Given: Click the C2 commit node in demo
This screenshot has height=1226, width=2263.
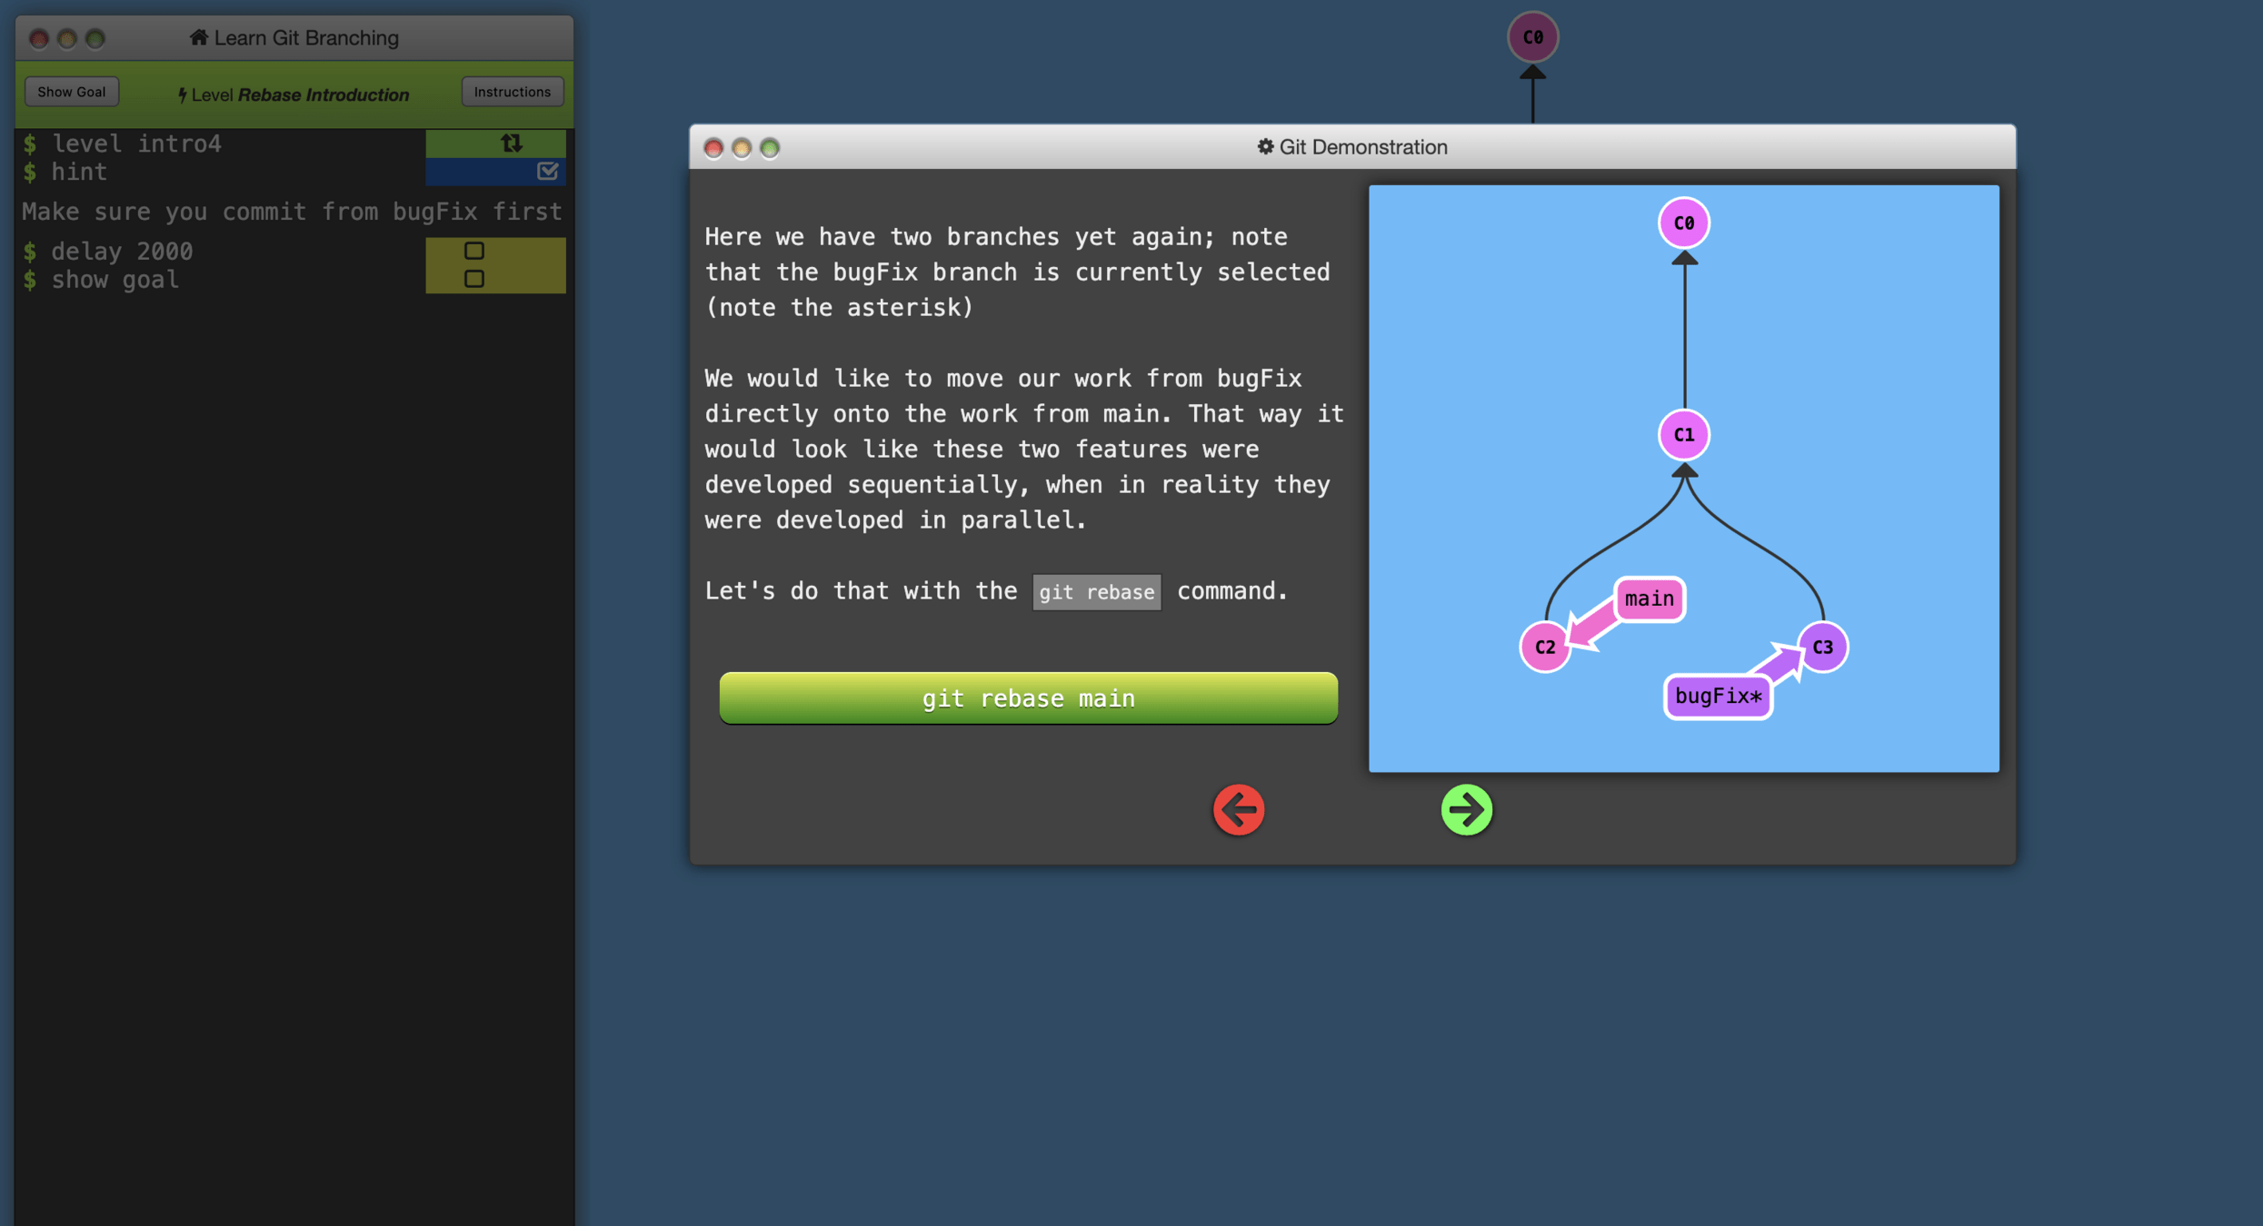Looking at the screenshot, I should pyautogui.click(x=1544, y=647).
